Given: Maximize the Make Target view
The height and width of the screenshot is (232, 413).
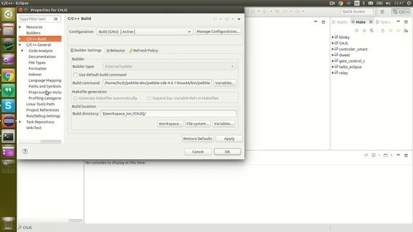Looking at the screenshot, I should click(406, 22).
